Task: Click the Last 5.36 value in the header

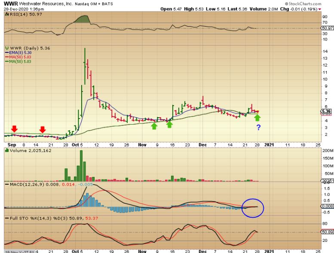Action: pyautogui.click(x=237, y=9)
